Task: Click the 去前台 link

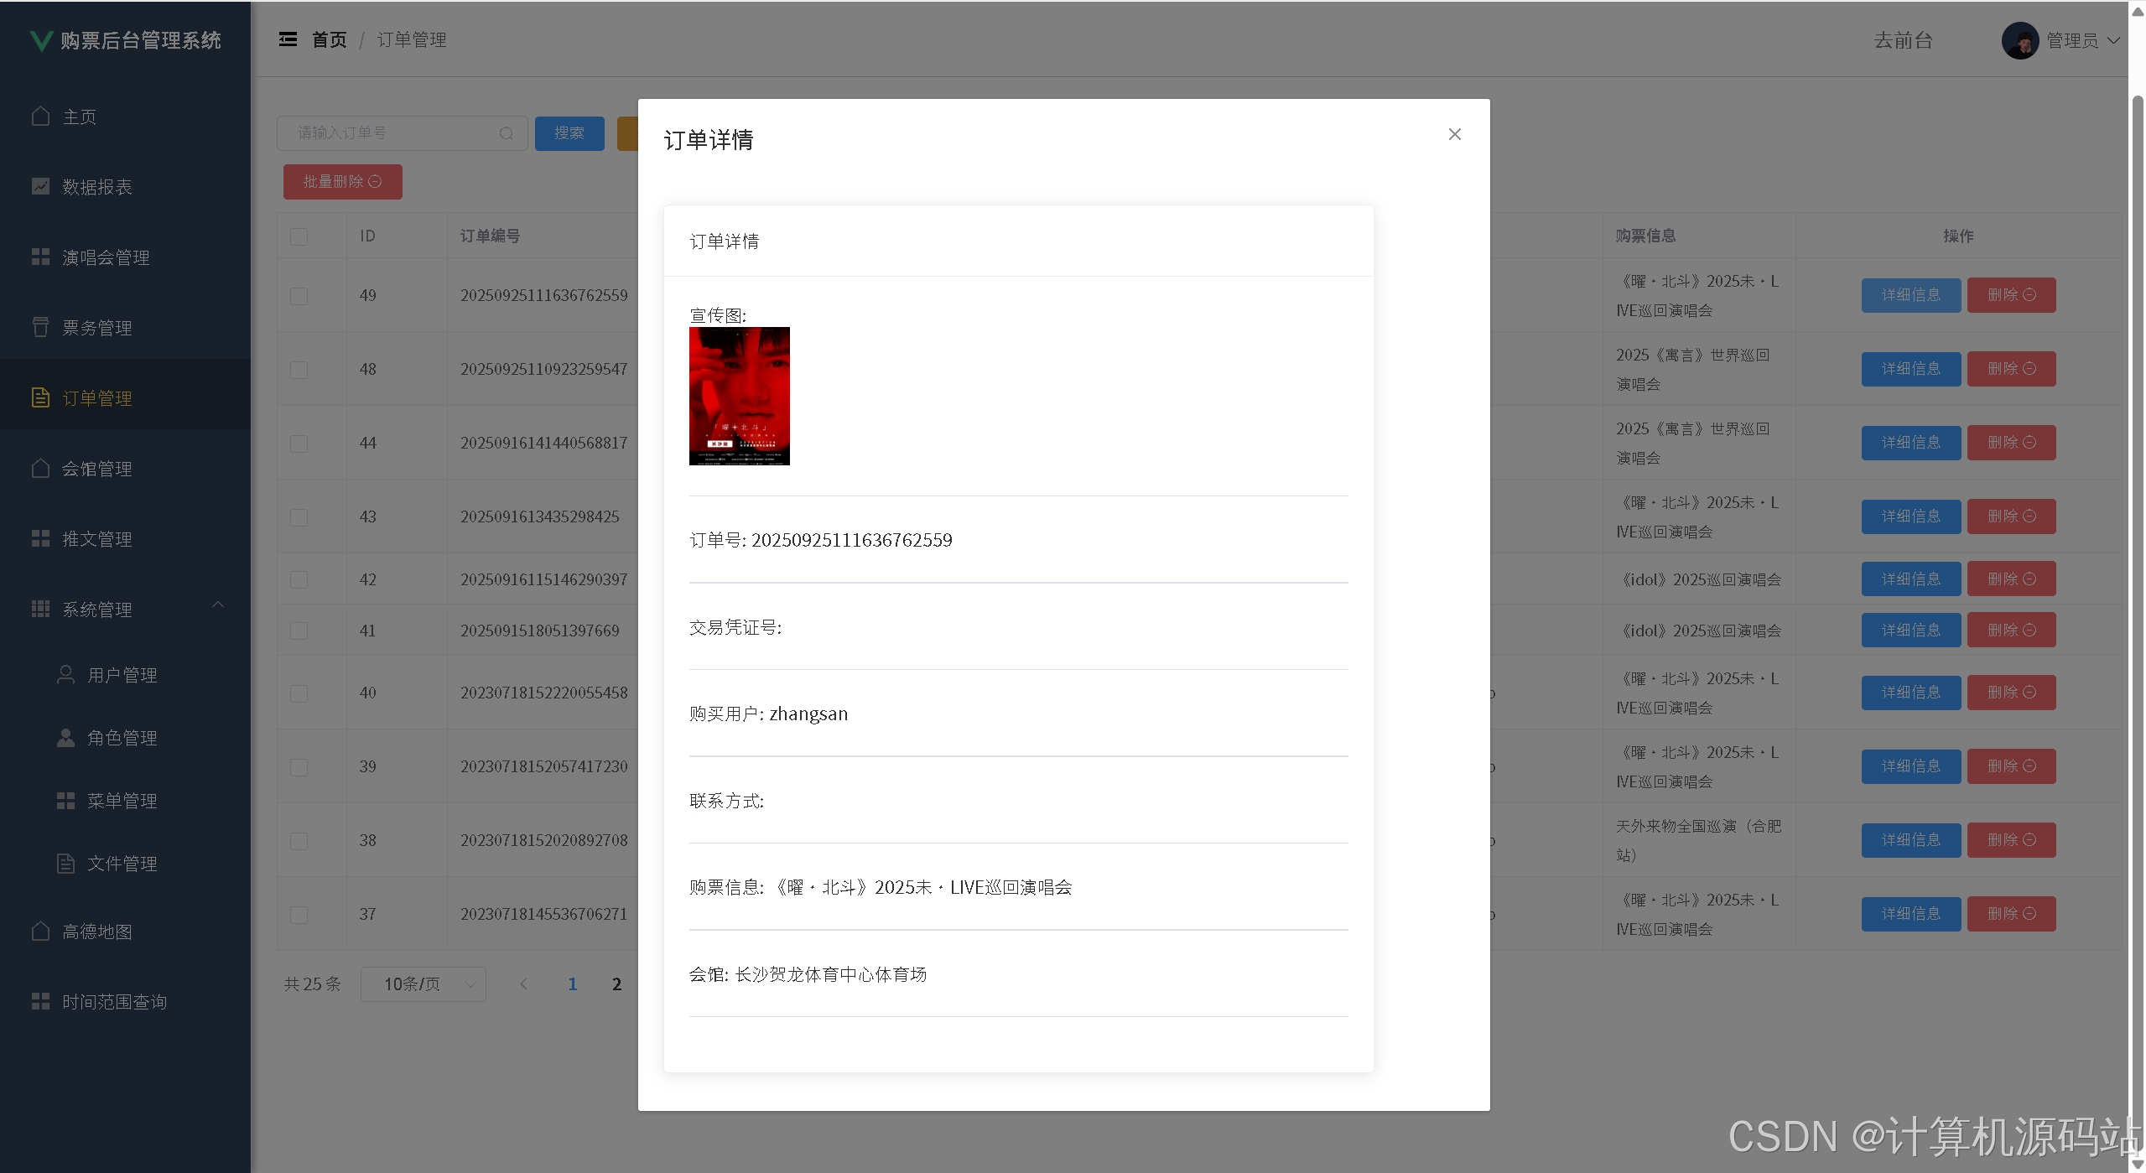Action: tap(1903, 40)
